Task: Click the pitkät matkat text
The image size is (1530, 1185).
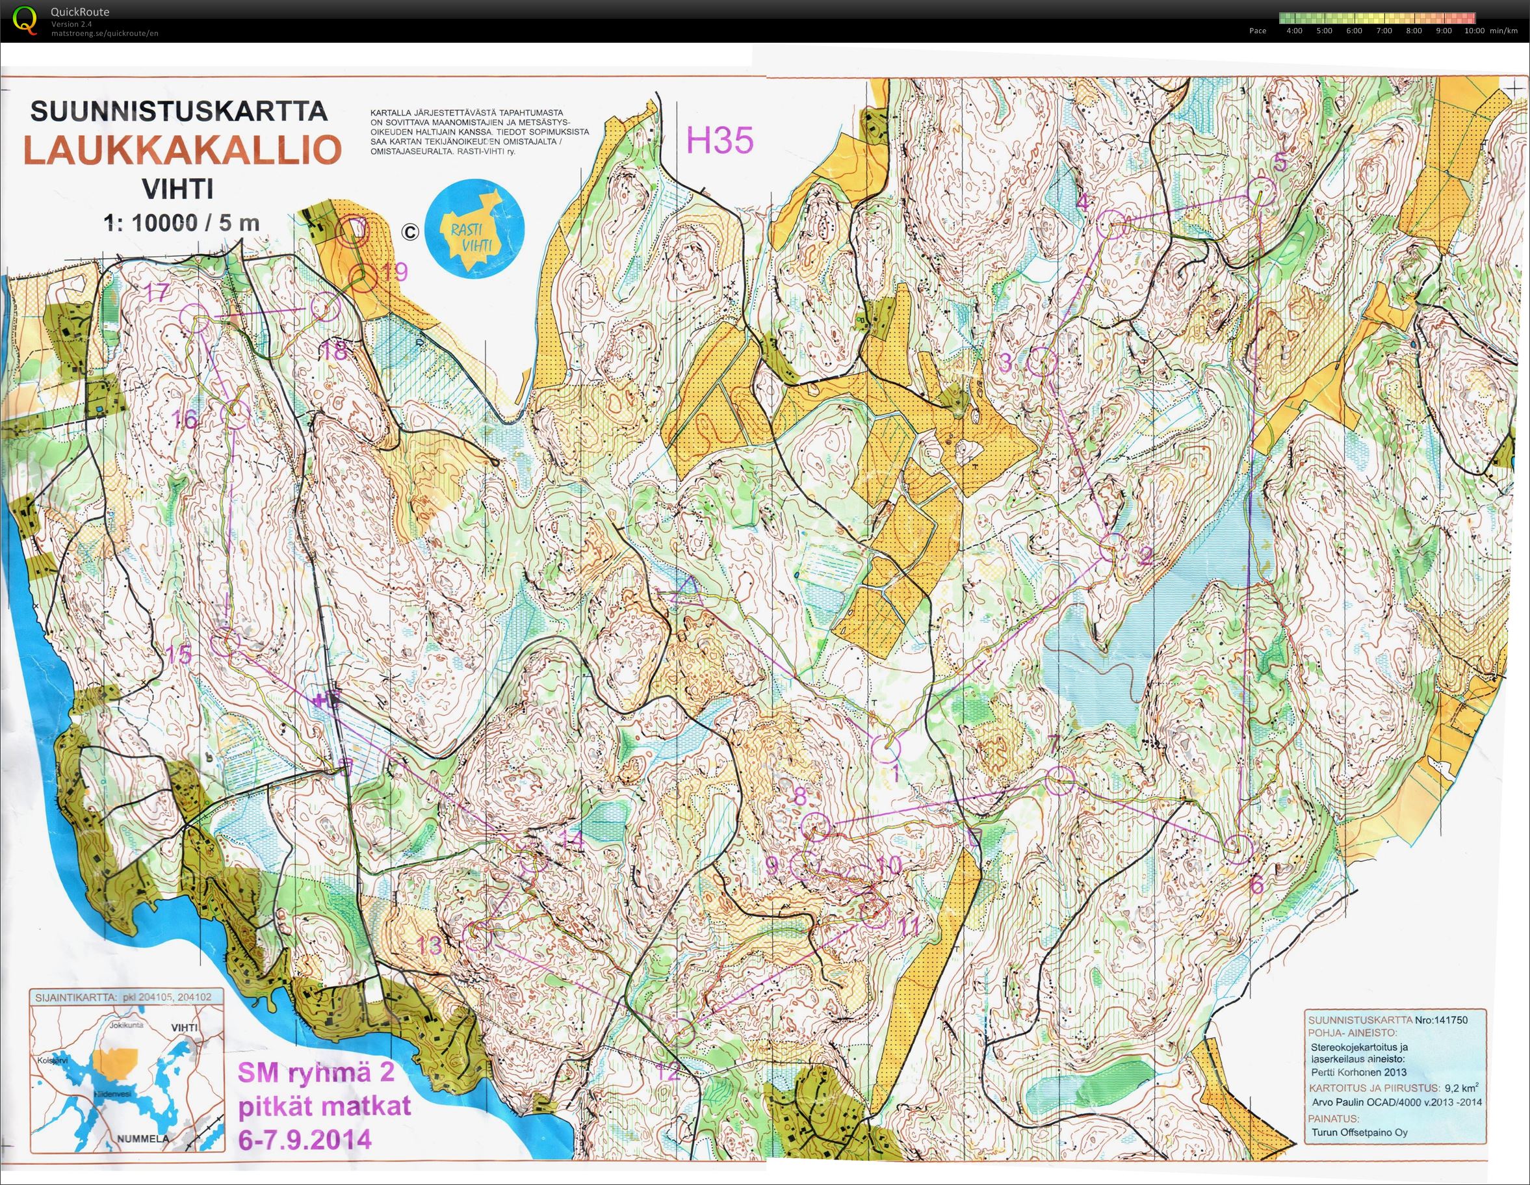Action: click(x=324, y=1106)
